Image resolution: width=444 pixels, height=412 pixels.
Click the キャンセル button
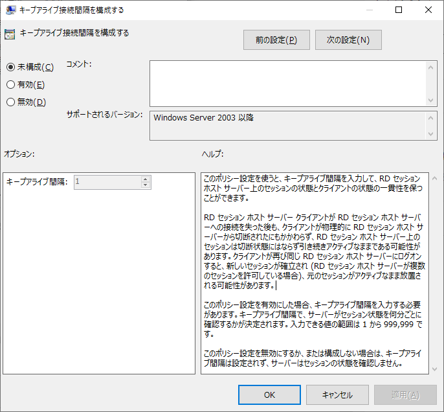click(337, 395)
